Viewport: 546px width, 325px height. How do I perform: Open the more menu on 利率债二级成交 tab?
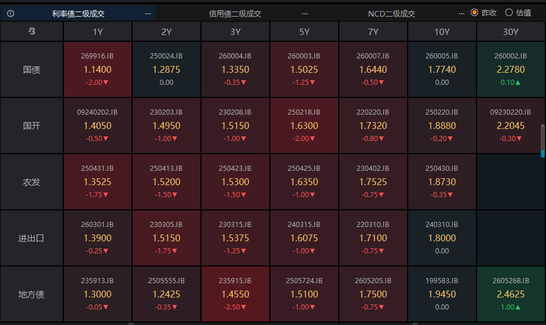coord(148,13)
